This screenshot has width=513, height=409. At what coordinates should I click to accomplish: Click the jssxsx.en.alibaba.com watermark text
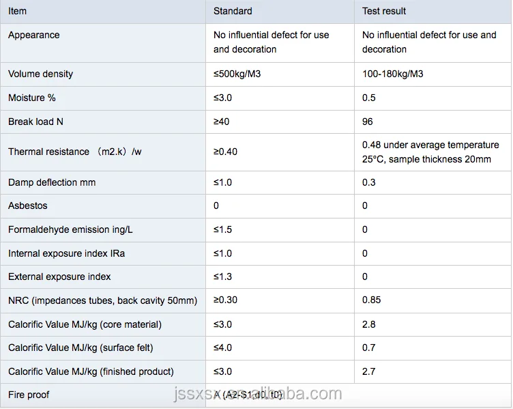(258, 394)
